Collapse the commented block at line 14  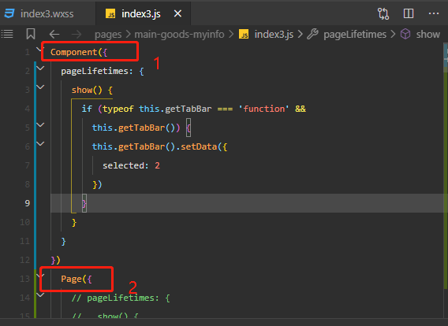coord(40,295)
